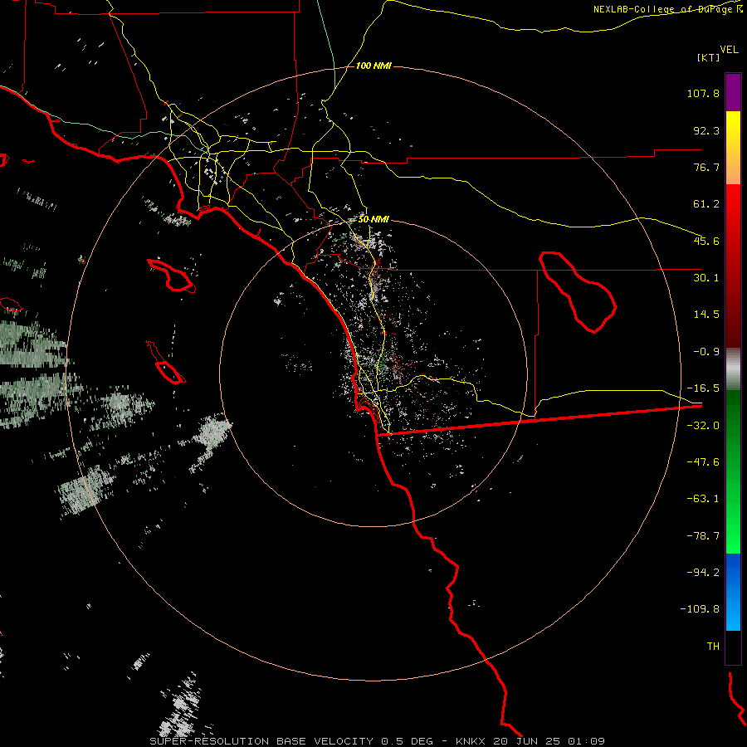Click the Santa Catalina Island outline
This screenshot has width=747, height=747.
[x=172, y=276]
